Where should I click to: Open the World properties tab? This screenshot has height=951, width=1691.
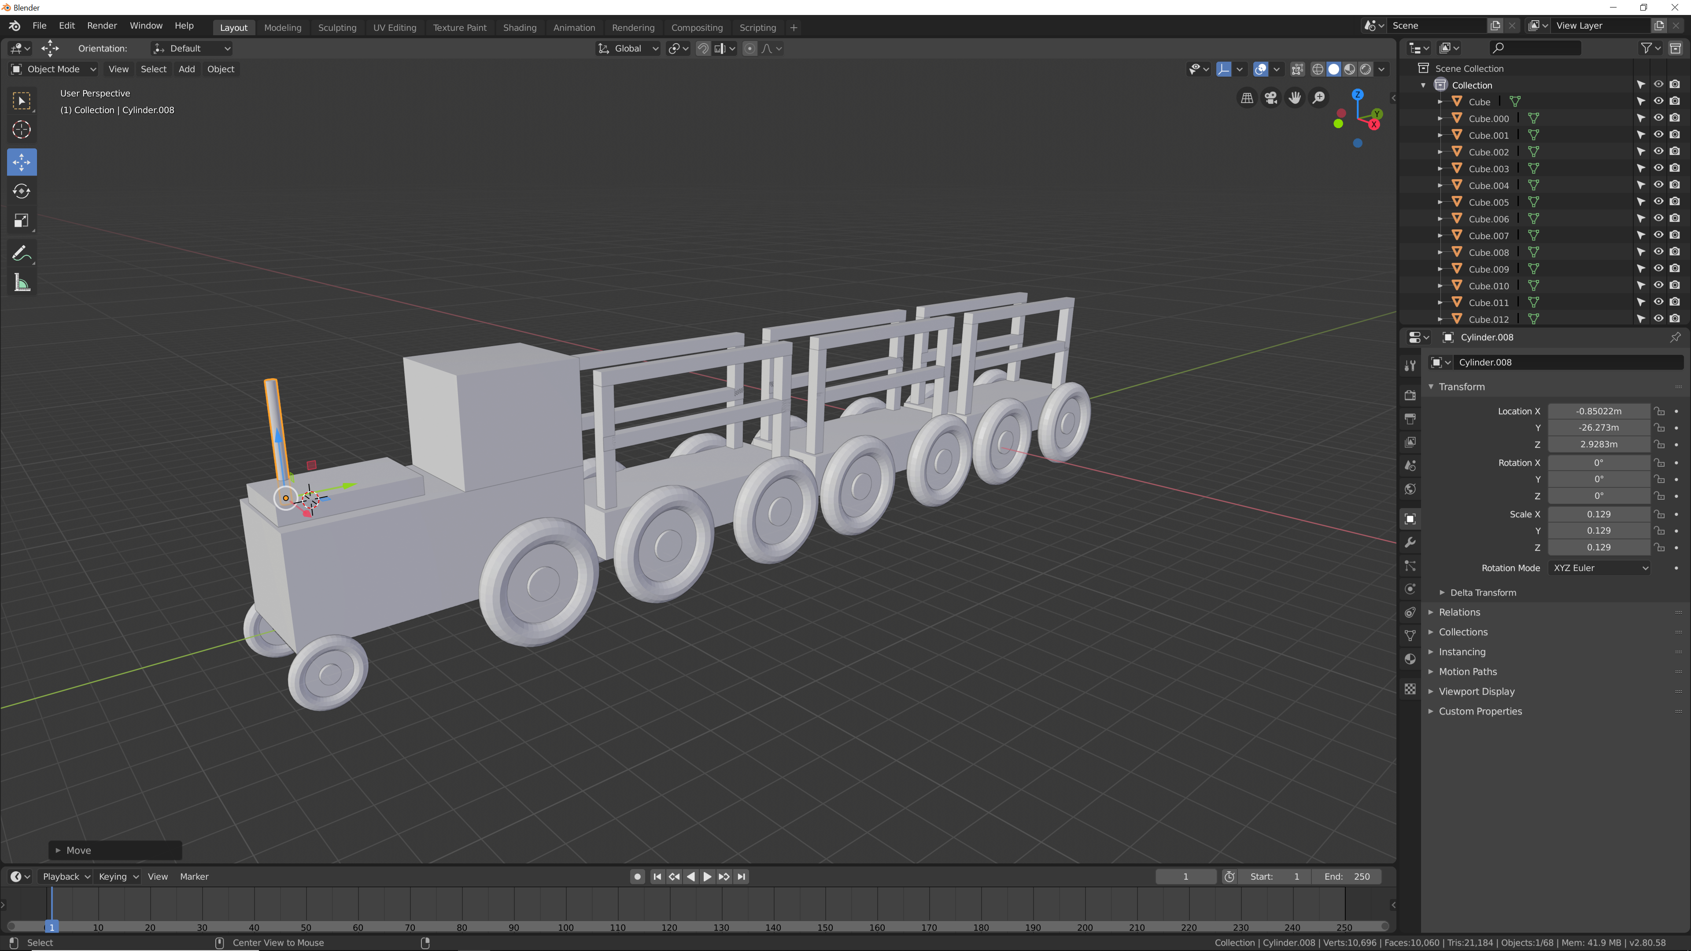(x=1410, y=490)
